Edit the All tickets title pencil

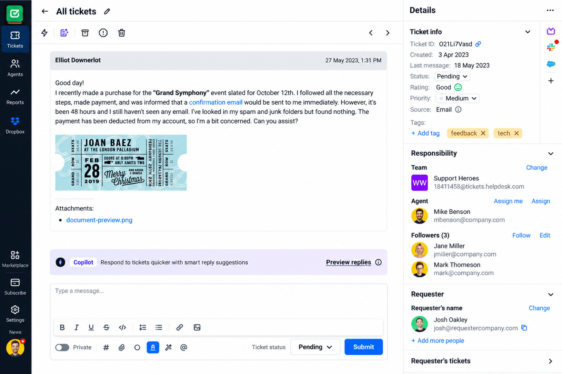tap(107, 12)
